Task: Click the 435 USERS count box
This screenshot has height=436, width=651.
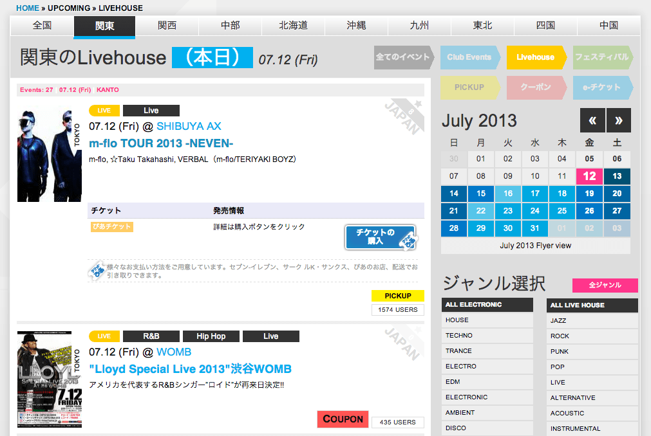Action: click(x=398, y=422)
